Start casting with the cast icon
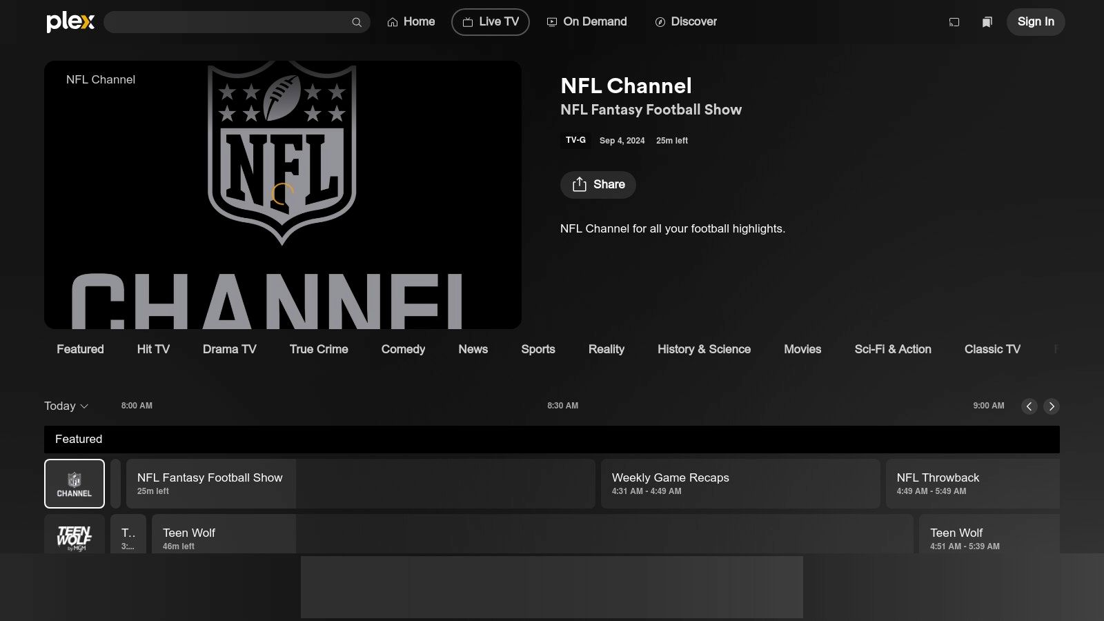Screen dimensions: 1104x621 (954, 21)
